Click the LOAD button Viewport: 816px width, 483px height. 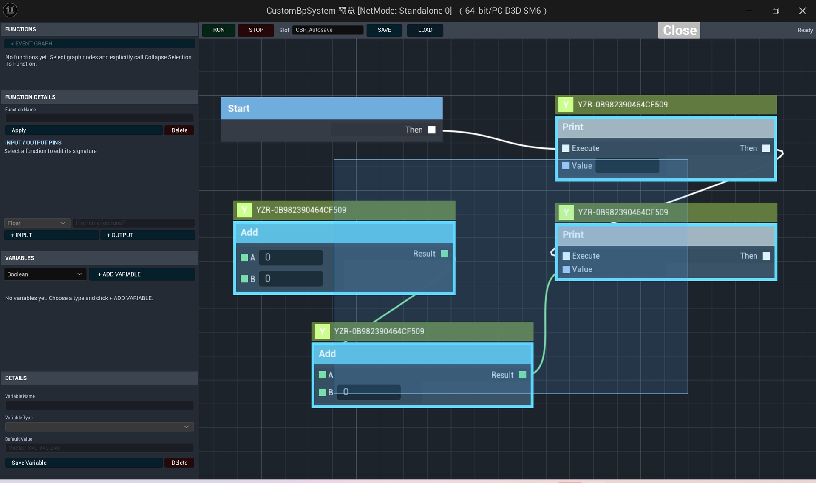[x=425, y=30]
